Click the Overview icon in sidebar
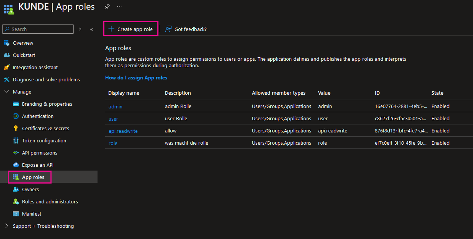 (6, 43)
